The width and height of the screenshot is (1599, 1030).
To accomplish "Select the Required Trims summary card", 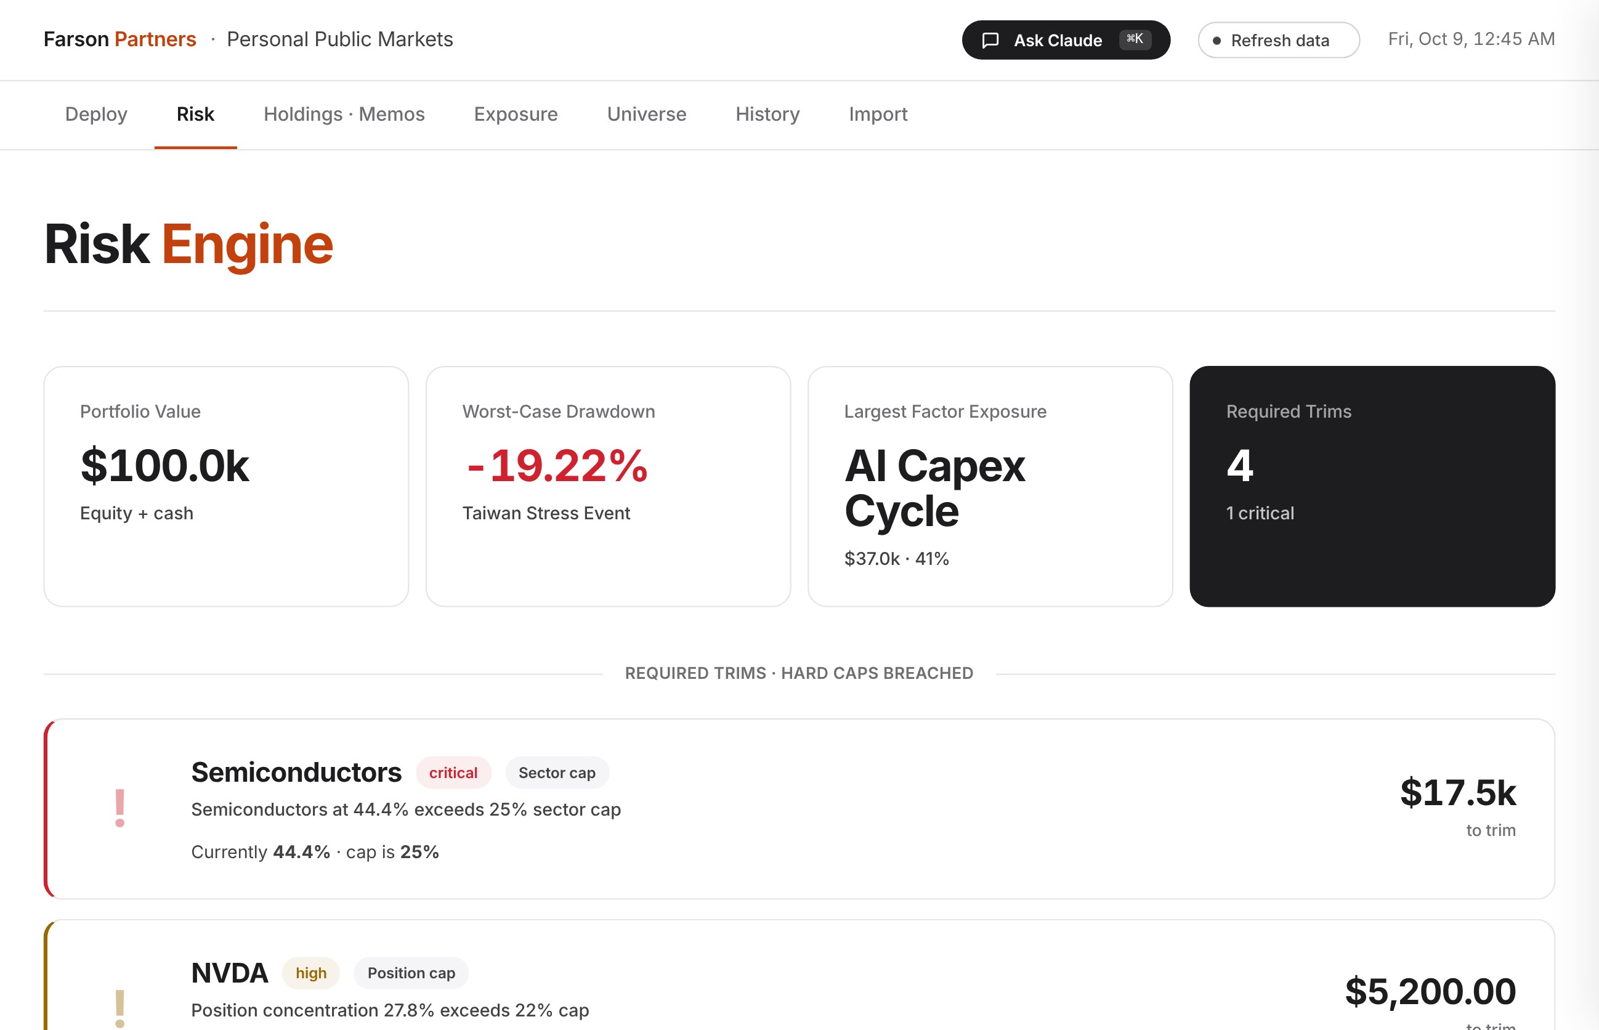I will point(1372,486).
